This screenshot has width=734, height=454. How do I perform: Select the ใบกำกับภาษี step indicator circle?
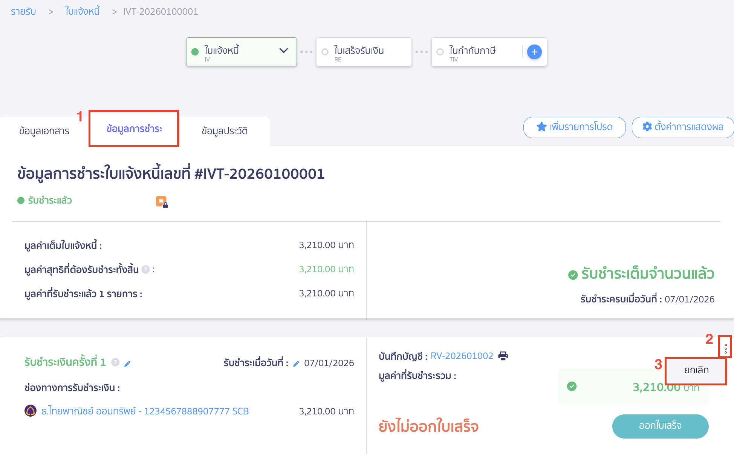tap(440, 52)
